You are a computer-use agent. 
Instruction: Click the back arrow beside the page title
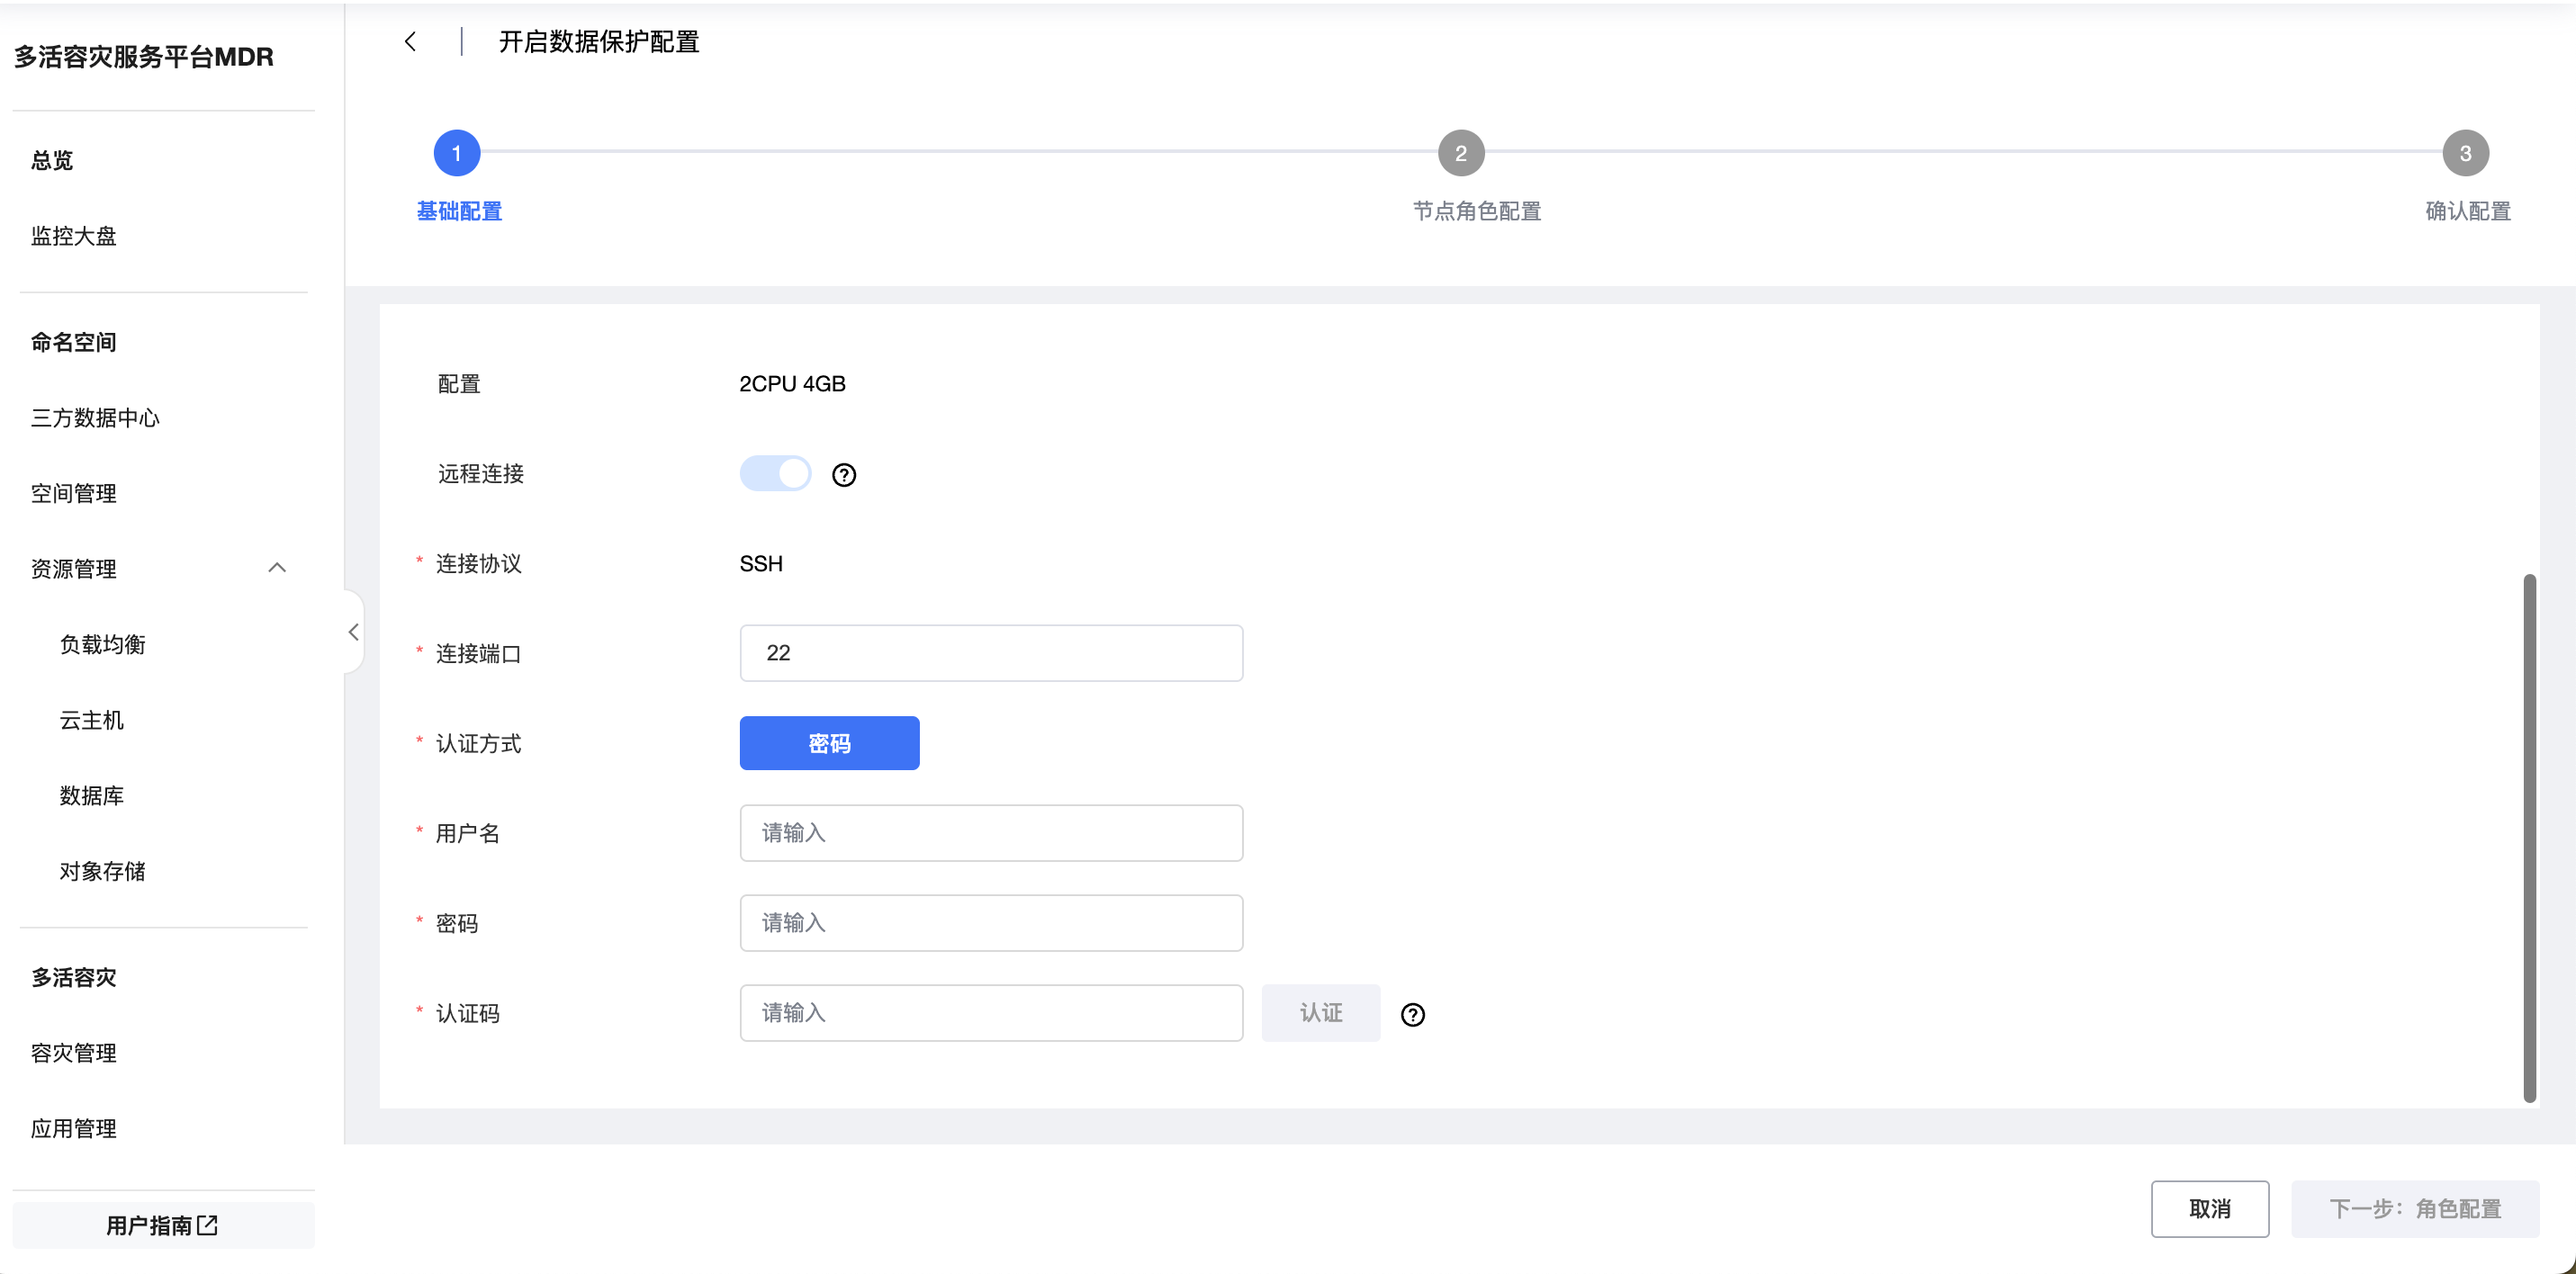pyautogui.click(x=410, y=41)
